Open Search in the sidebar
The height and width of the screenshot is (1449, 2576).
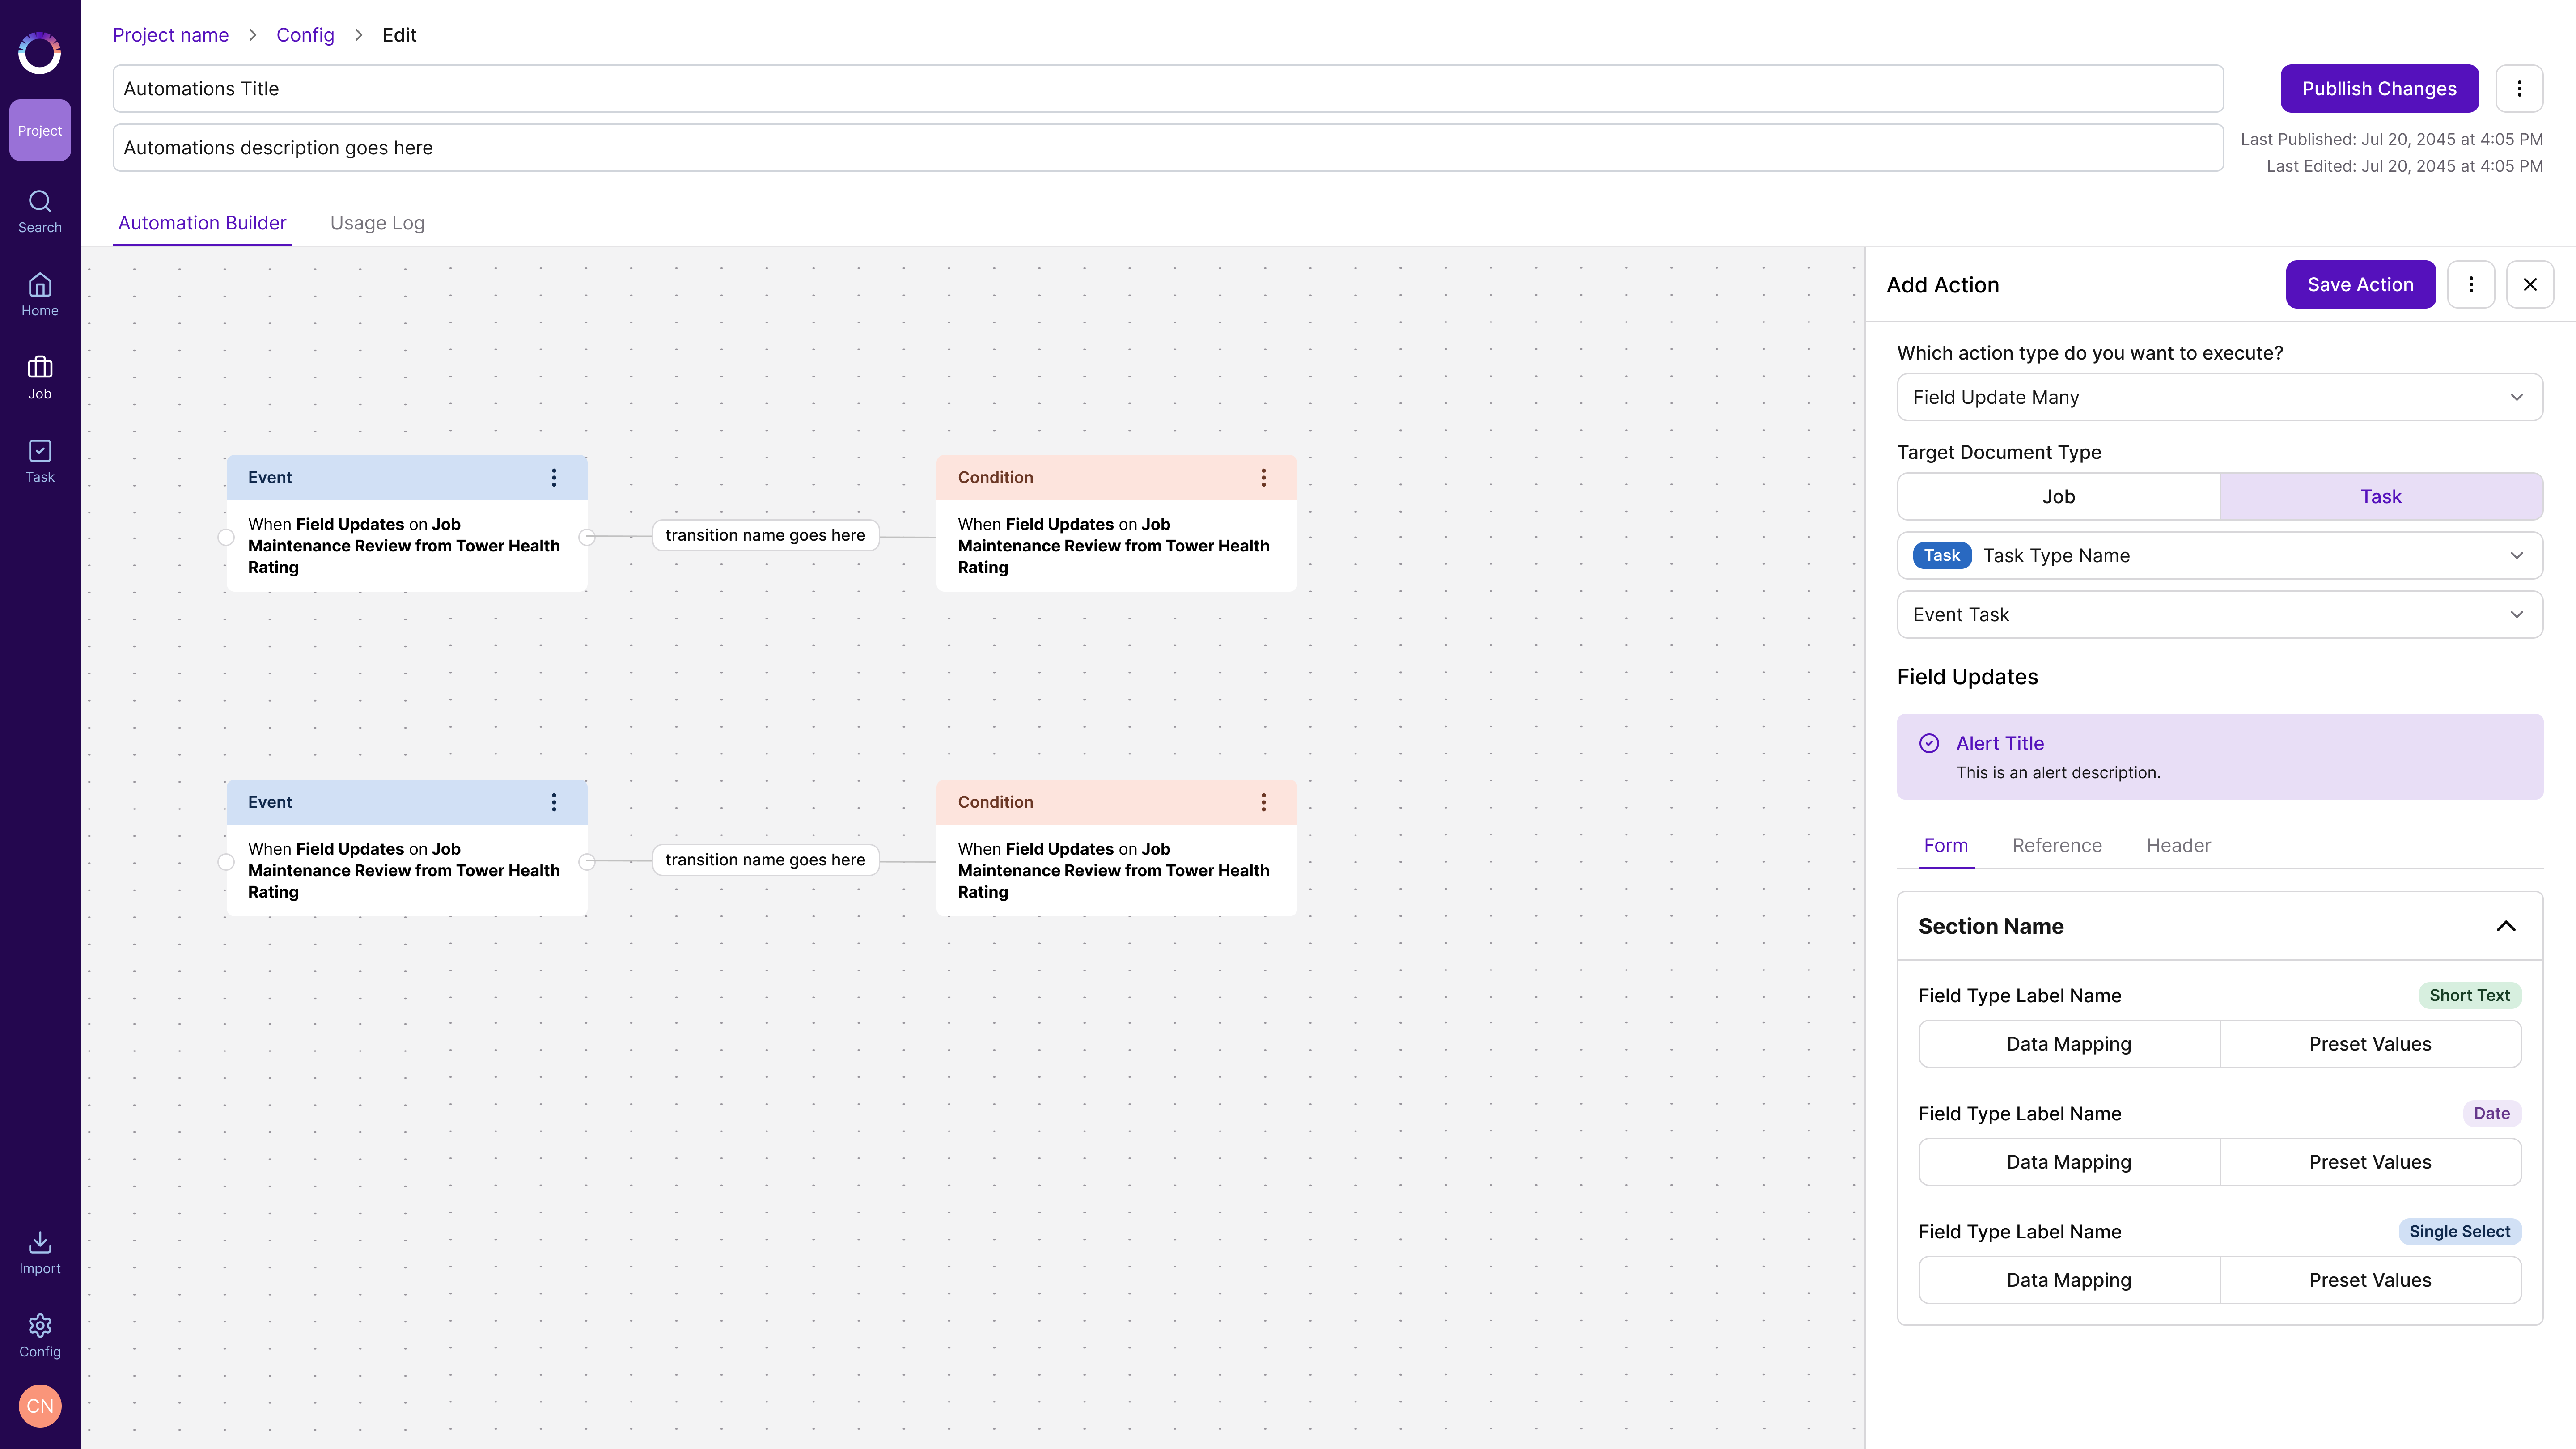(40, 212)
